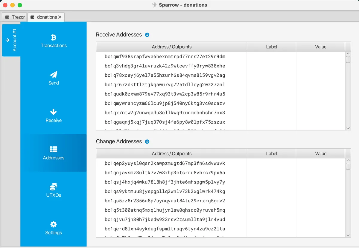Open the UTXOs section
Screen dimensions: 359x248
54,190
